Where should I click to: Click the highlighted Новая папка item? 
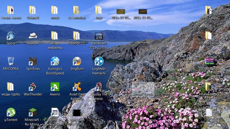tap(143, 89)
